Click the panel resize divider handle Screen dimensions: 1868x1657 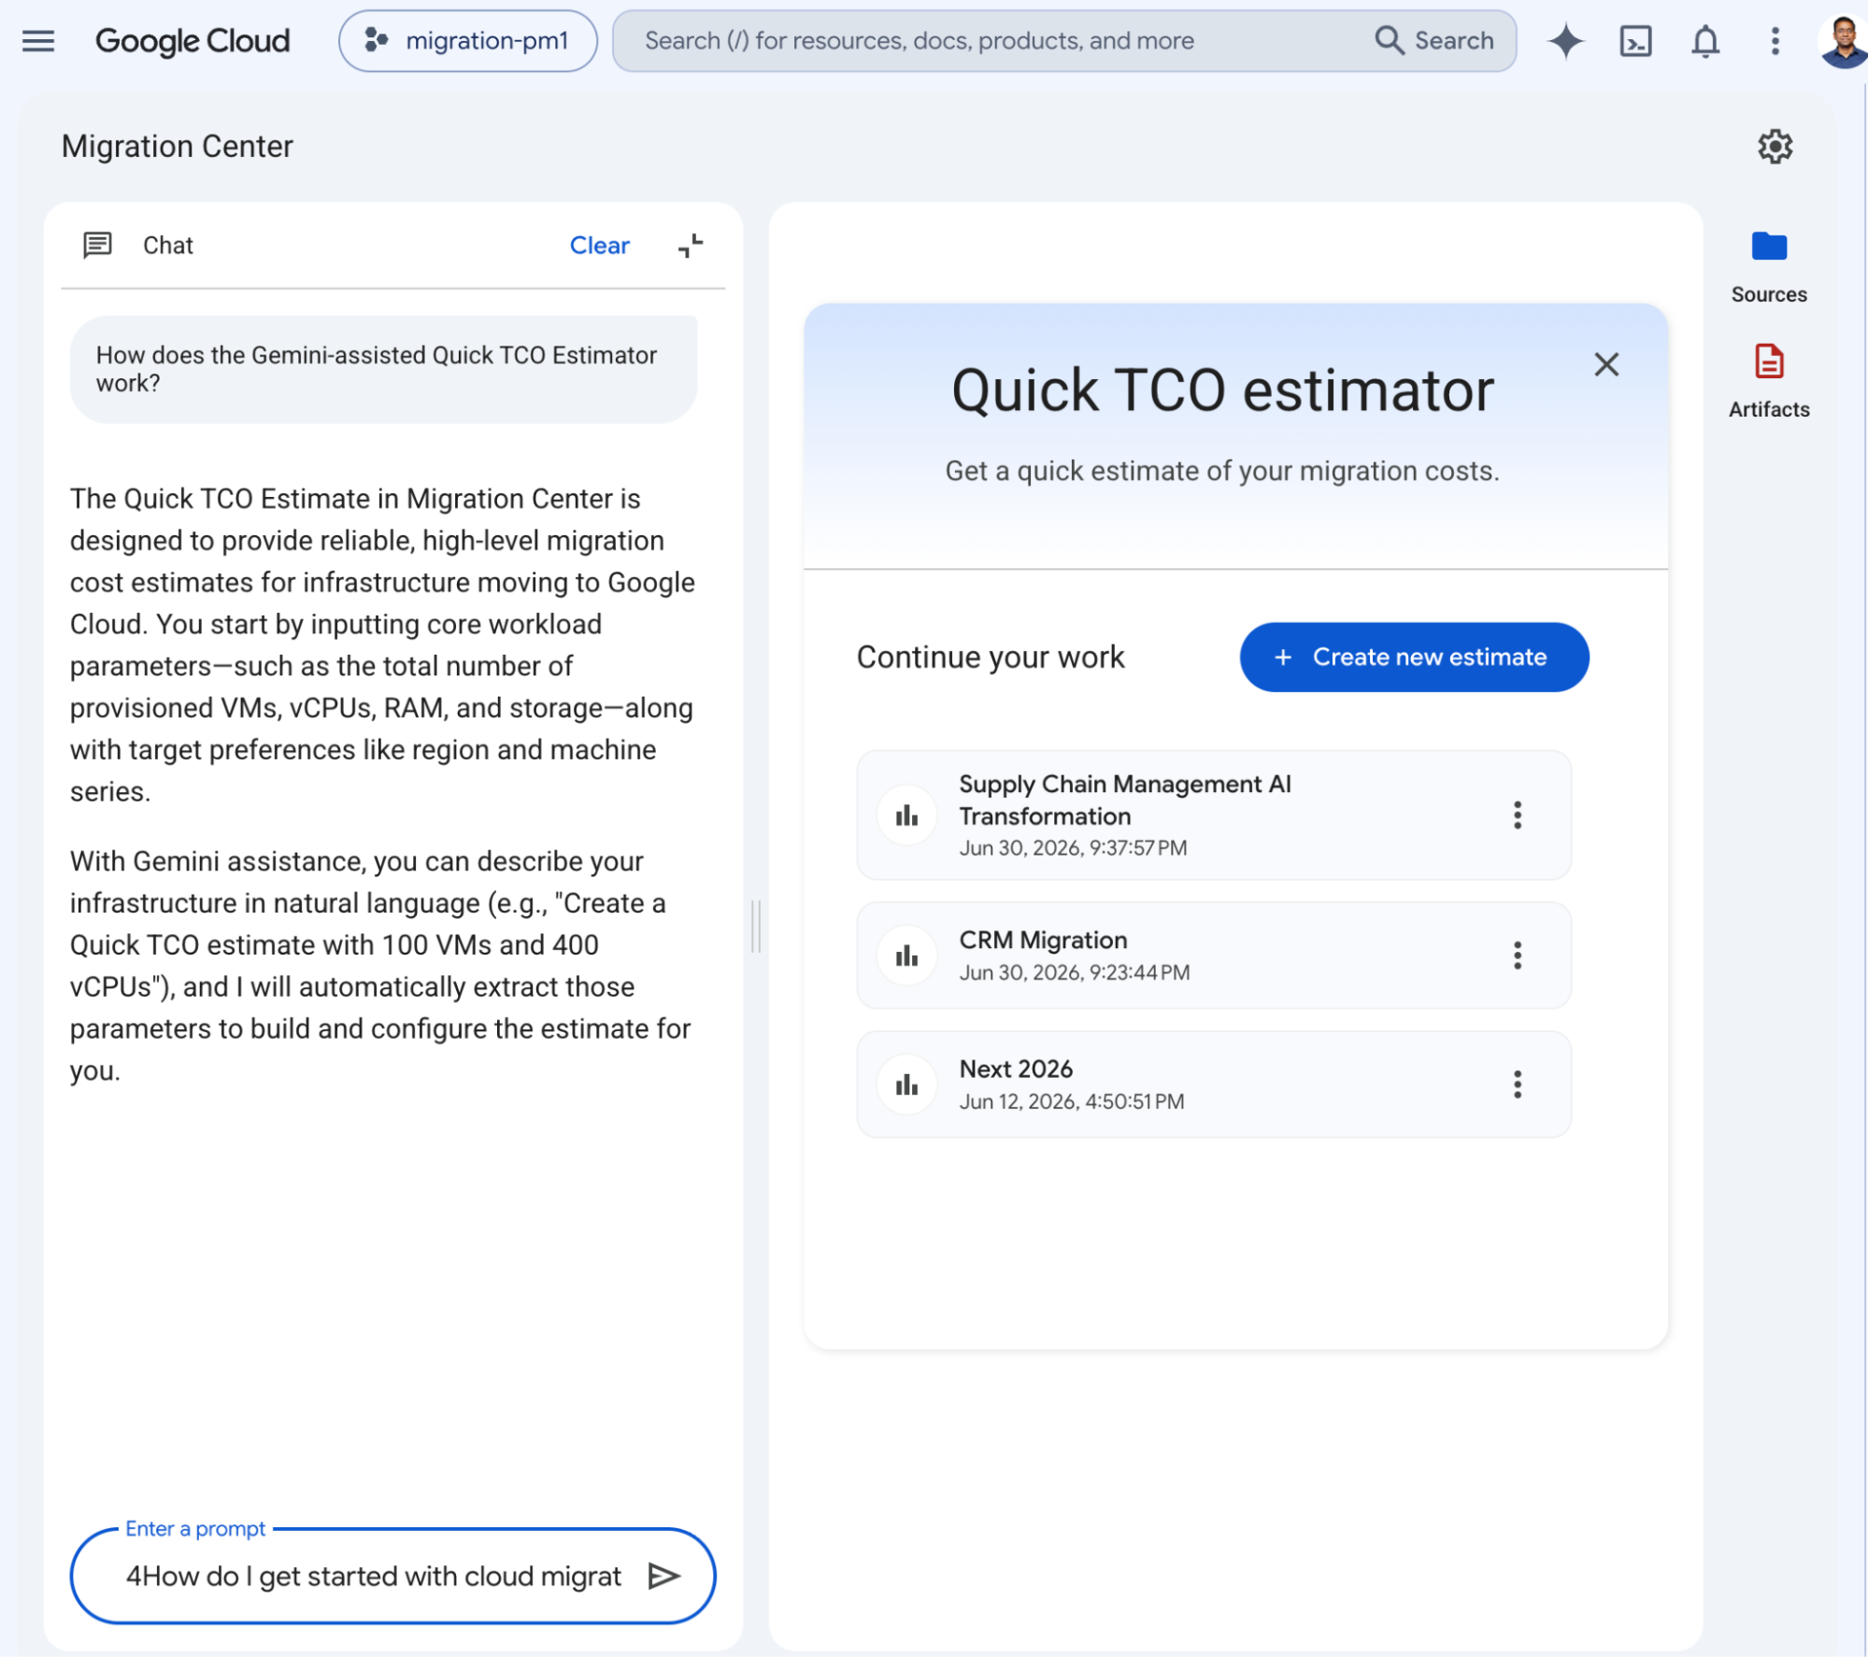pos(756,927)
